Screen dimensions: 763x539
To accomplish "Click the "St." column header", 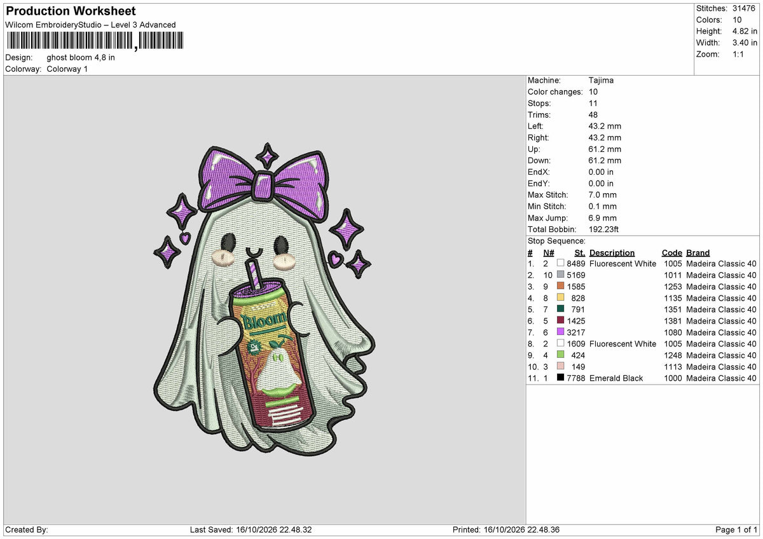I will [579, 252].
